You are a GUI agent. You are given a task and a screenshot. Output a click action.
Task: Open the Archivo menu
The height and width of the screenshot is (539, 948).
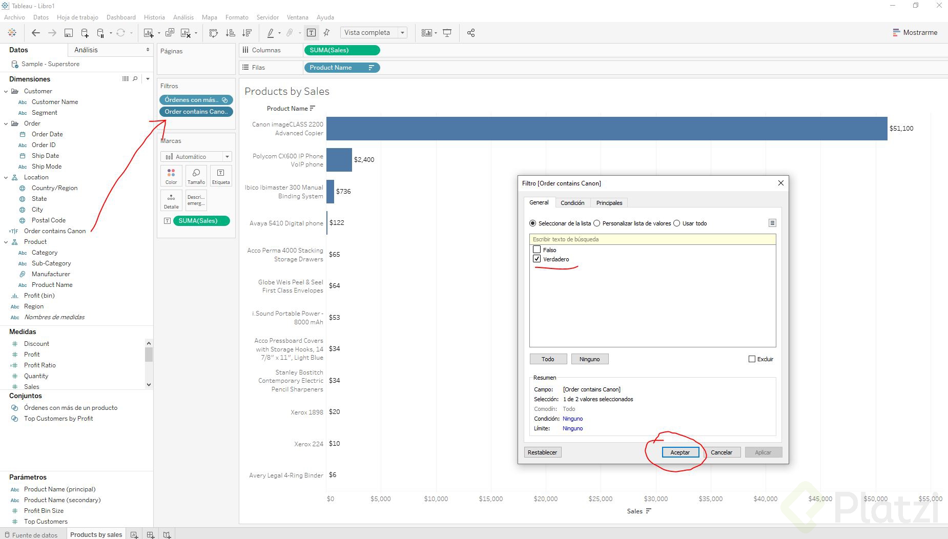click(14, 17)
